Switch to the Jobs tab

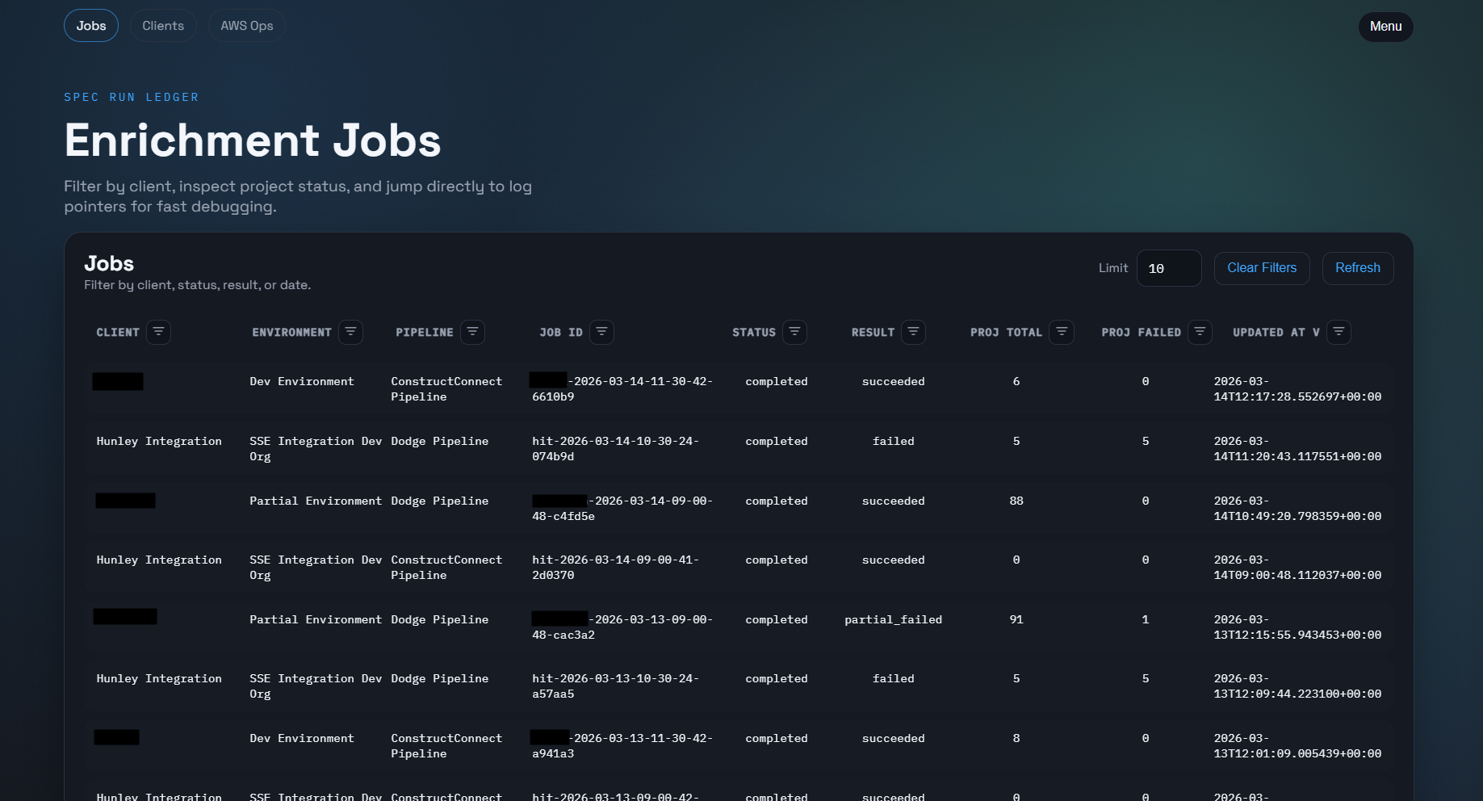[x=91, y=26]
